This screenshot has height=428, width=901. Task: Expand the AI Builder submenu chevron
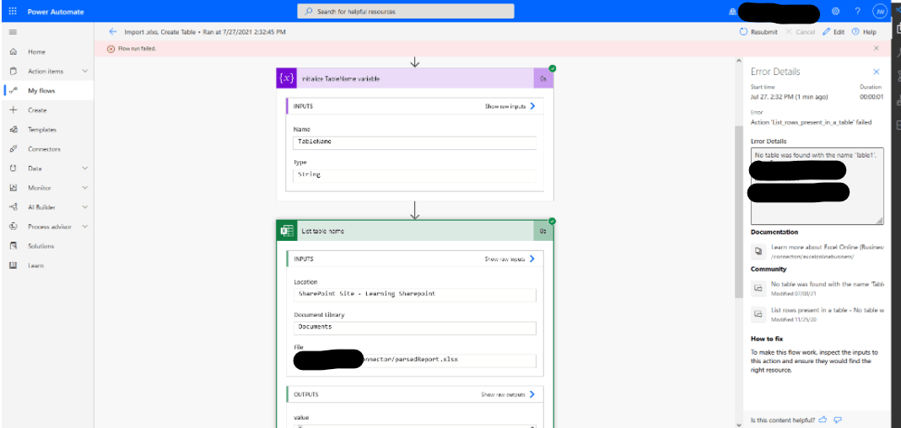pos(85,207)
